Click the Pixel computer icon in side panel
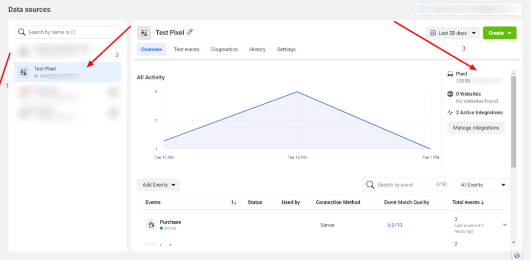531x260 pixels. [450, 74]
